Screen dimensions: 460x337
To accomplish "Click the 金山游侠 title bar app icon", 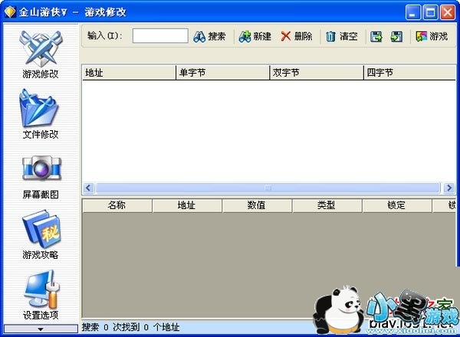I will [10, 12].
